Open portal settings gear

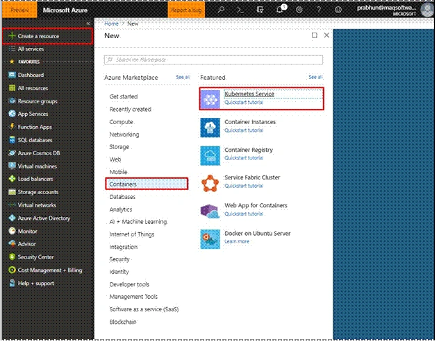pos(299,10)
